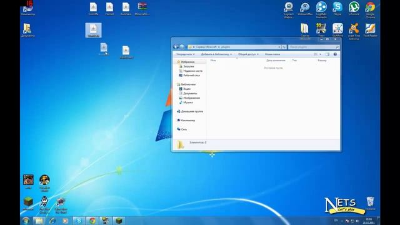This screenshot has width=400, height=225.
Task: Launch Skype from desktop shortcut
Action: pyautogui.click(x=337, y=9)
